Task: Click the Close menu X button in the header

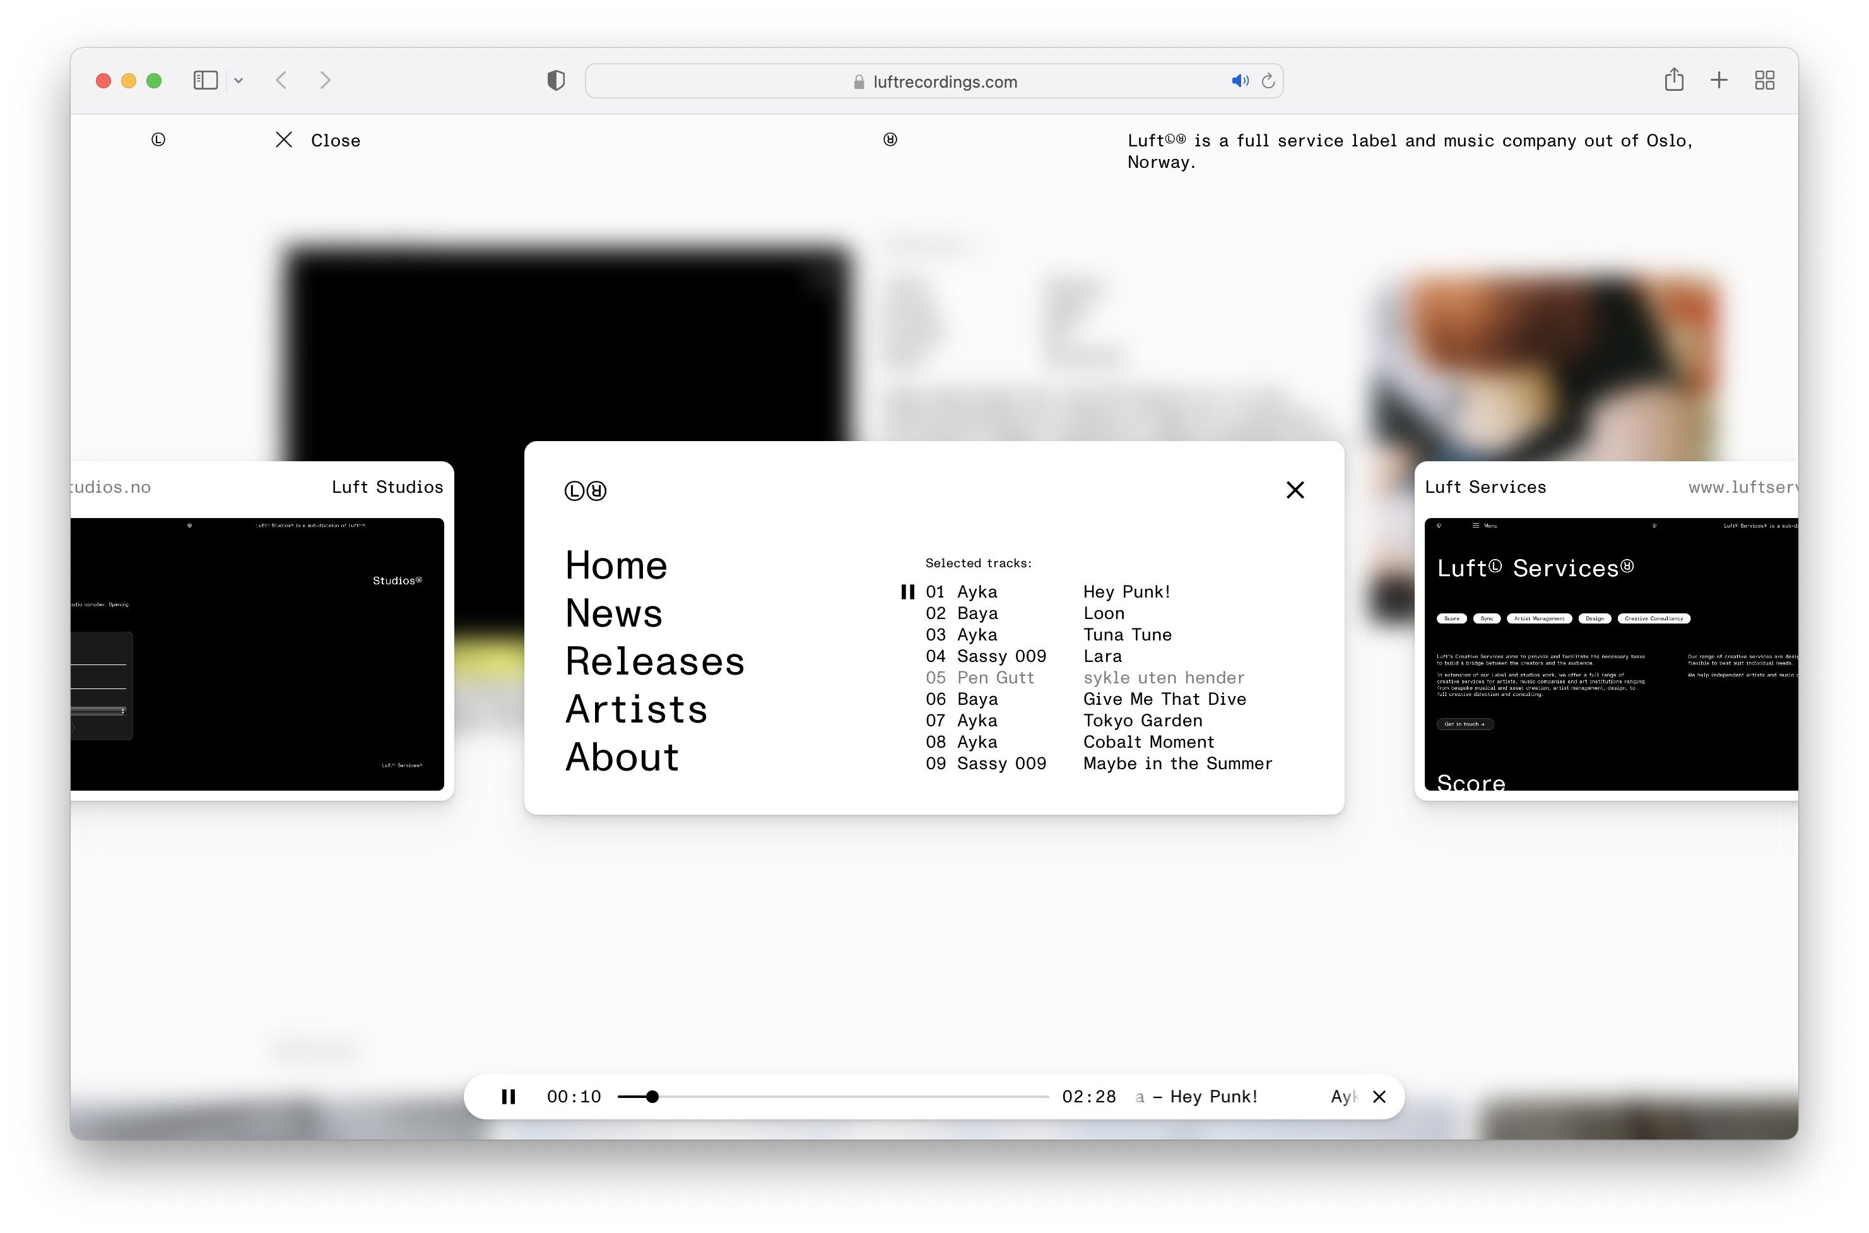Action: pos(317,140)
